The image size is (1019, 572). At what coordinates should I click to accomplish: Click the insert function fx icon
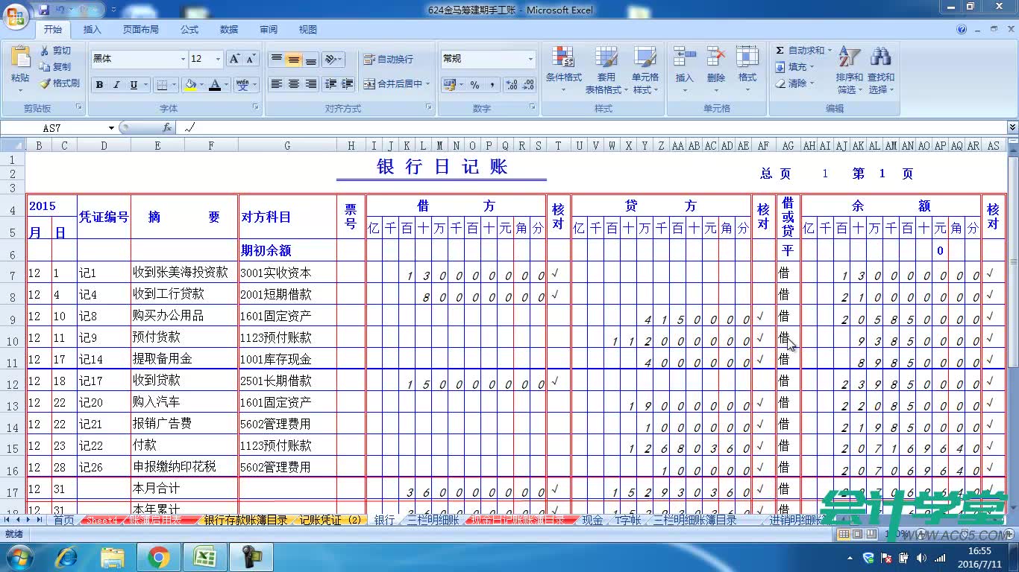click(167, 128)
